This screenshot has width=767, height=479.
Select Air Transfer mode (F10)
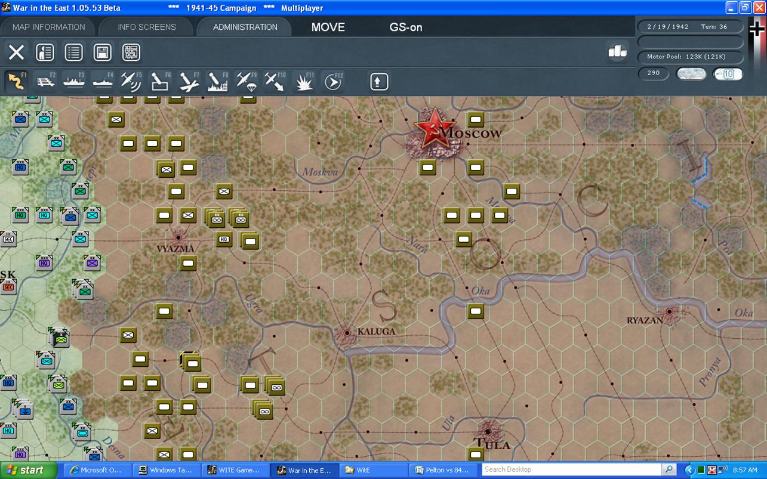pos(275,82)
